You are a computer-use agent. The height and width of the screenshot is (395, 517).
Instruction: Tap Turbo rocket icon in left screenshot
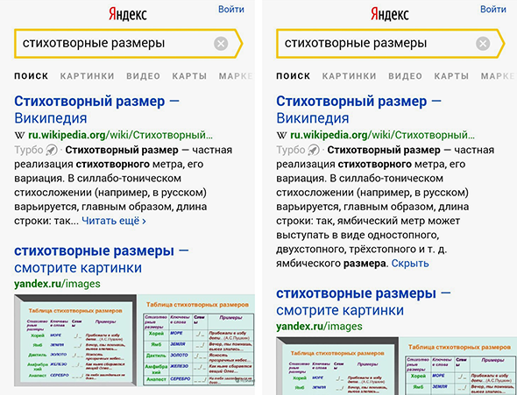tap(52, 151)
